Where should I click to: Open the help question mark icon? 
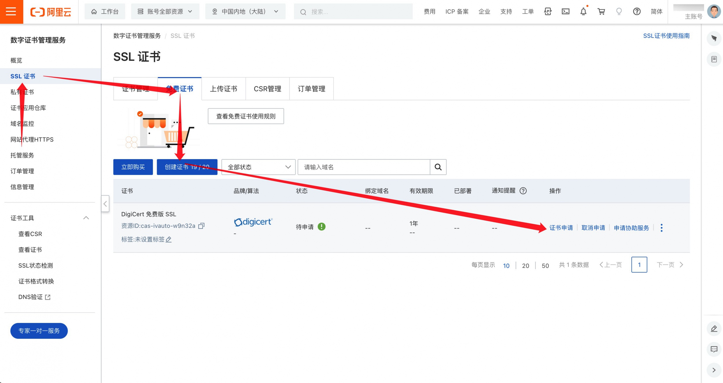637,12
